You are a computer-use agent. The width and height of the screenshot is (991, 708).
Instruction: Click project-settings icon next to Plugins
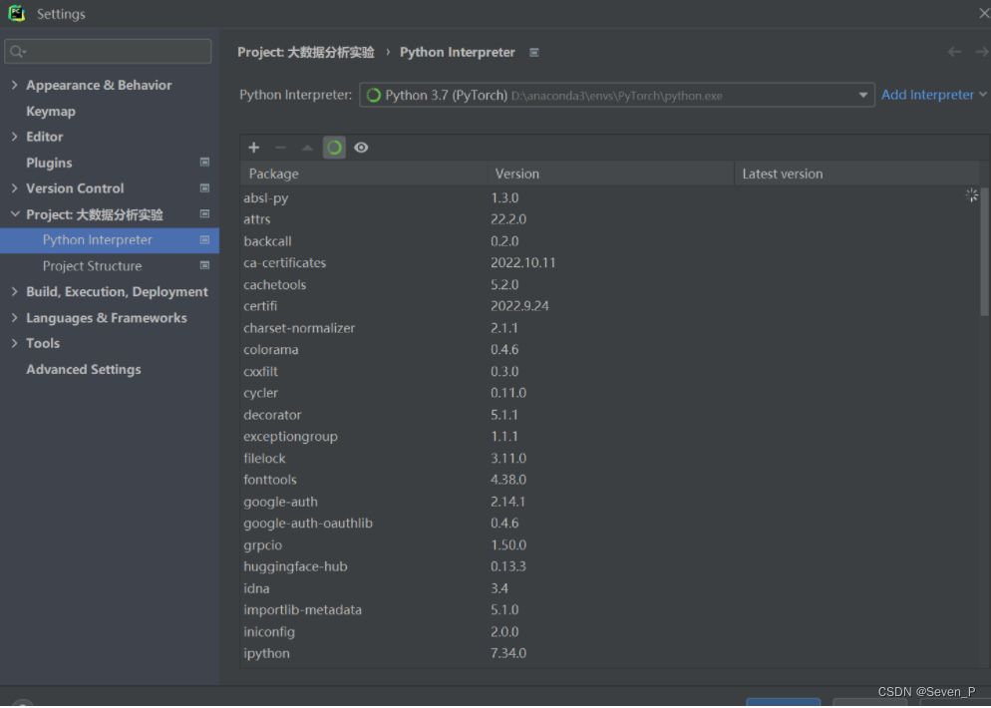pos(204,163)
